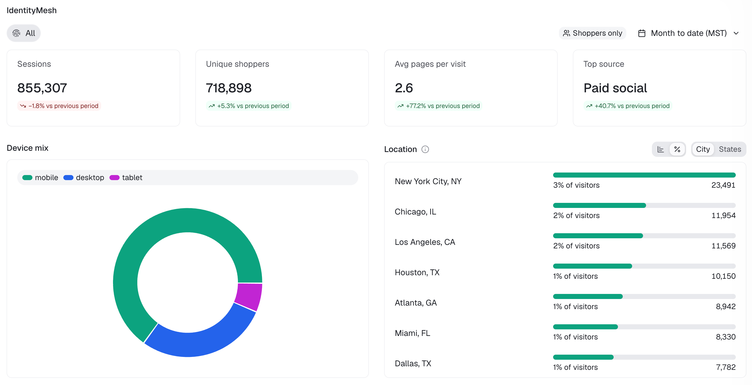This screenshot has width=752, height=385.
Task: Click the Paid social top source value
Action: click(x=615, y=88)
